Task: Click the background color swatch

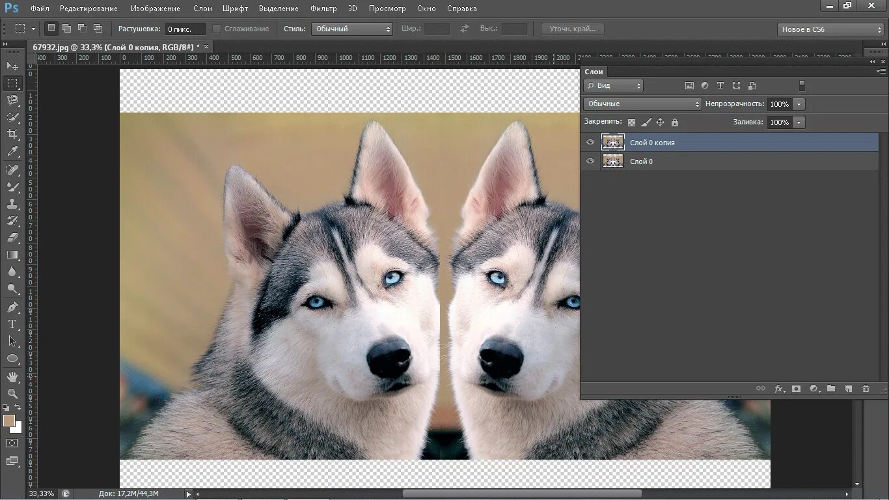Action: coord(17,428)
